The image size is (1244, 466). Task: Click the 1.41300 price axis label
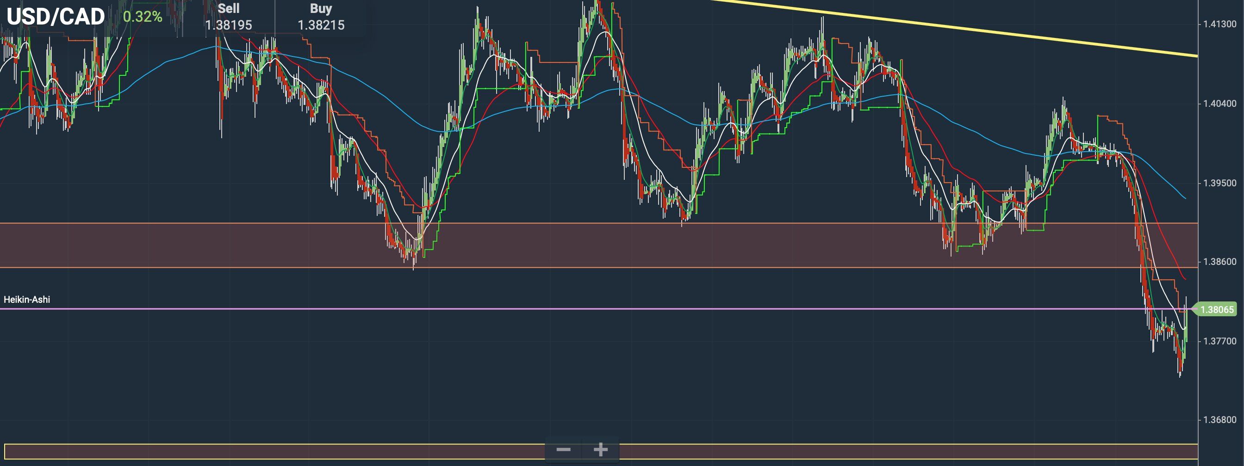coord(1219,24)
